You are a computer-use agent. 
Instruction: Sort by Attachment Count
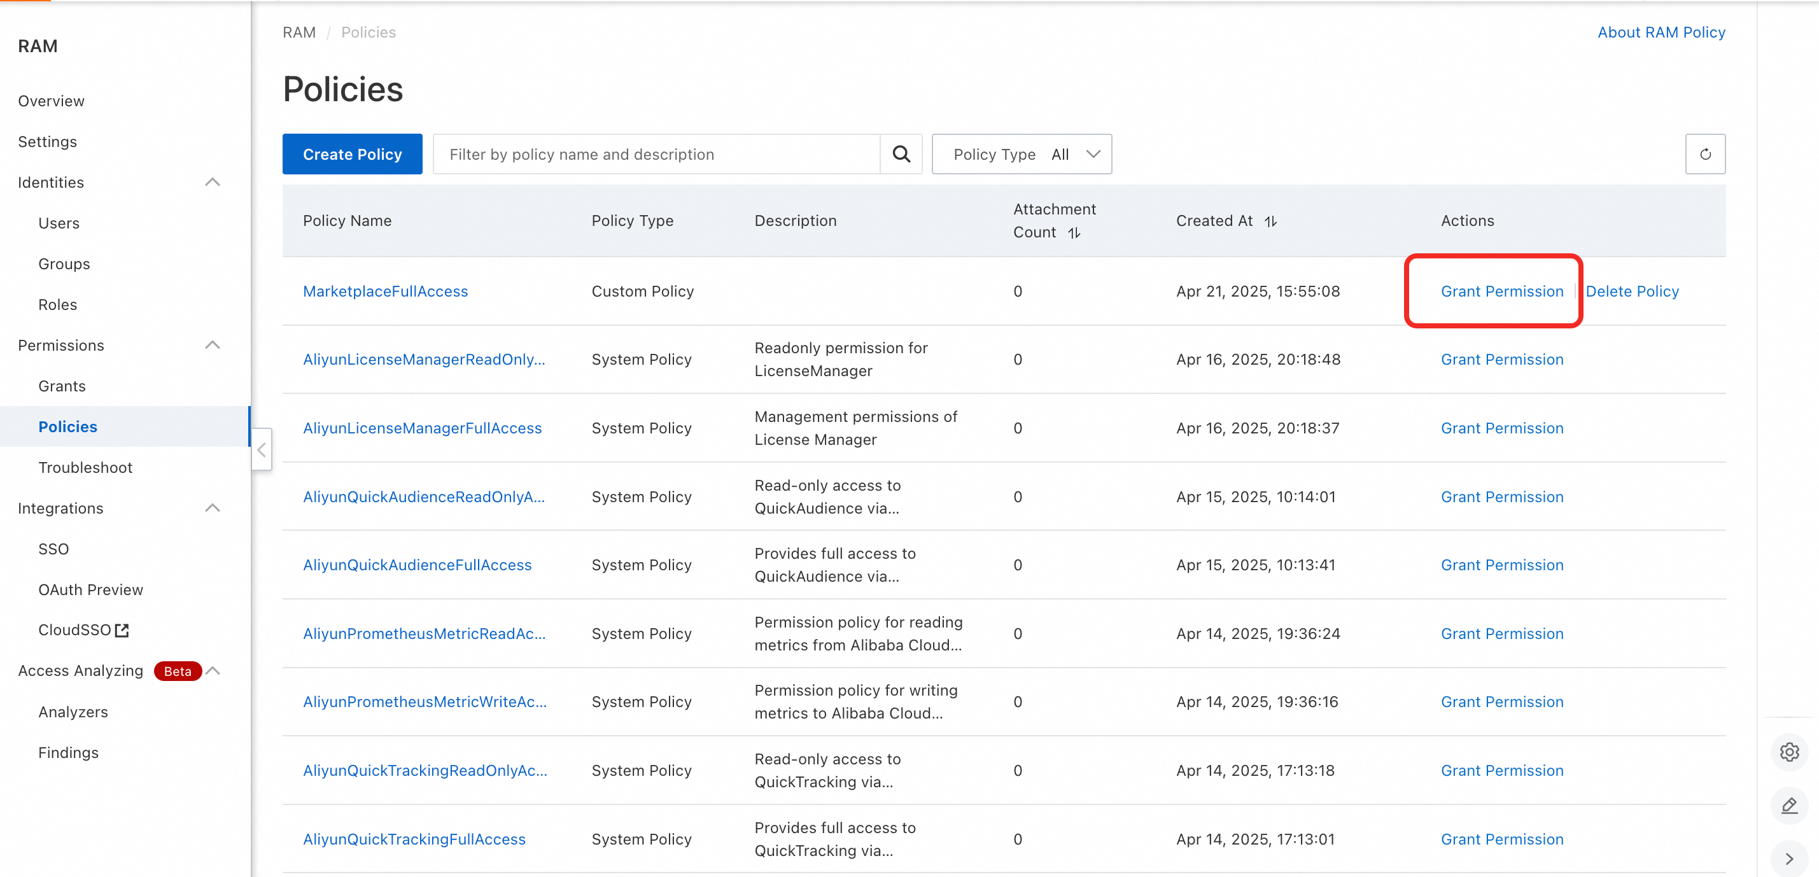click(1074, 232)
